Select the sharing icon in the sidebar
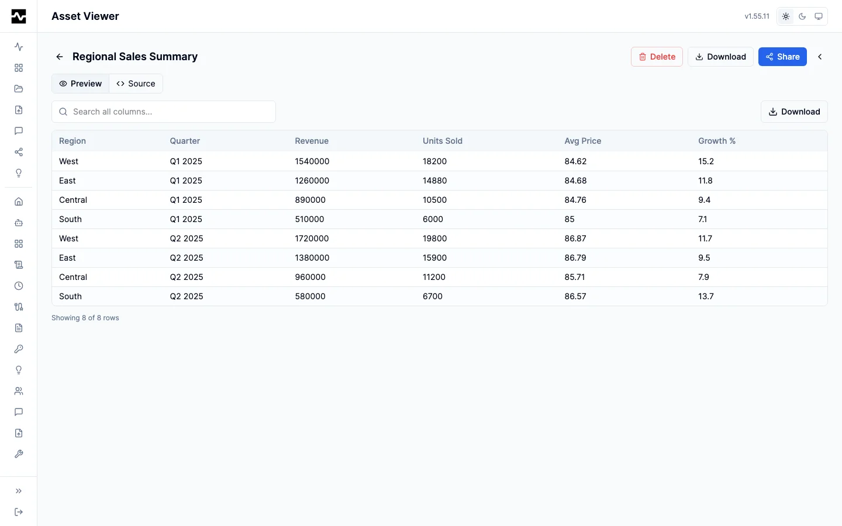This screenshot has height=526, width=842. coord(18,152)
